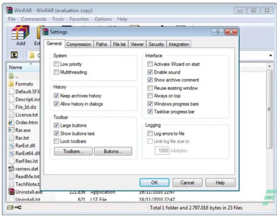Enable Low priority checkbox

pos(56,64)
